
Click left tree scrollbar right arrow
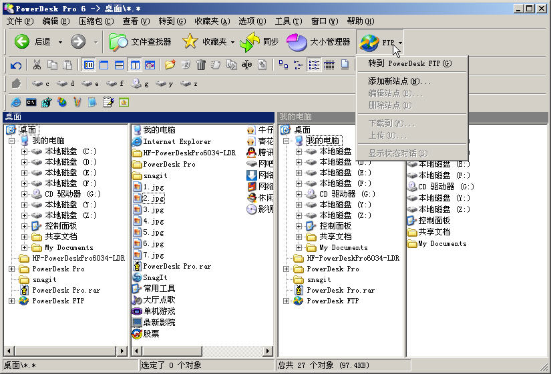(122, 351)
